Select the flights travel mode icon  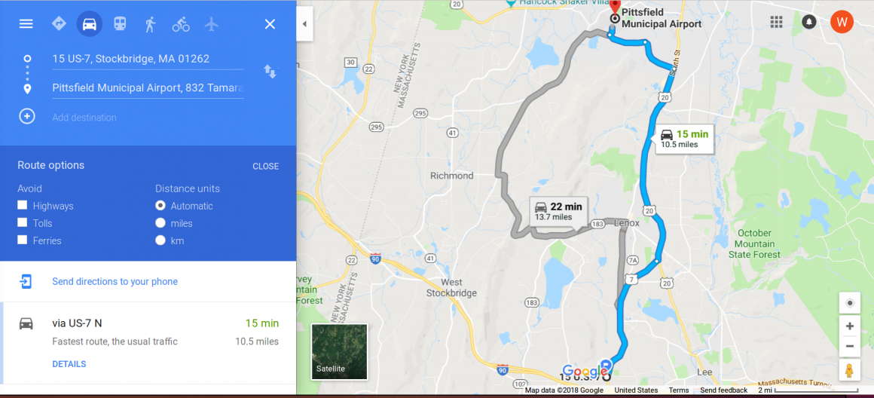pos(211,24)
